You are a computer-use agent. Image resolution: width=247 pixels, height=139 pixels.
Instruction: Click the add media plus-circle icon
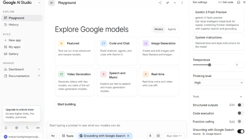(158, 136)
